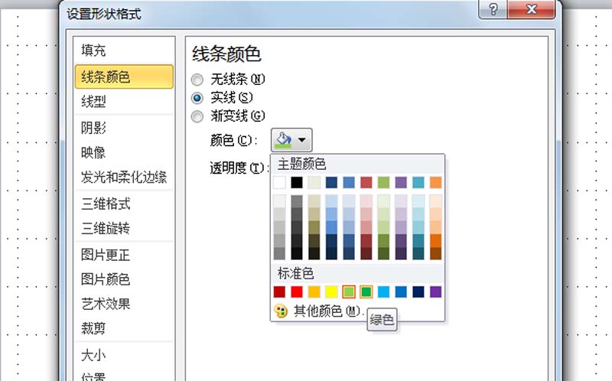Pick the white theme color

coord(279,182)
